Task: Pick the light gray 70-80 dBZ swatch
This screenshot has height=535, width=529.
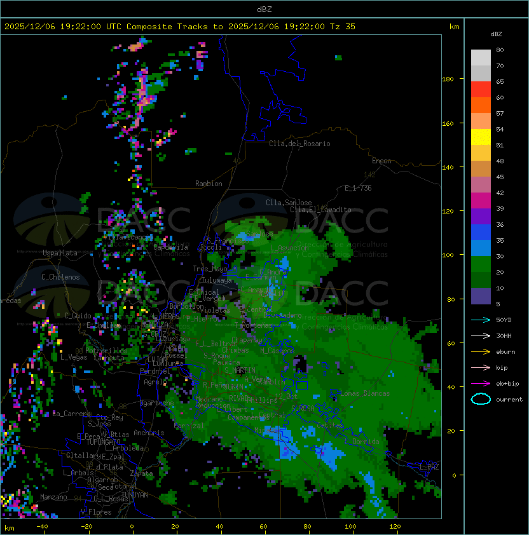Action: [x=481, y=57]
